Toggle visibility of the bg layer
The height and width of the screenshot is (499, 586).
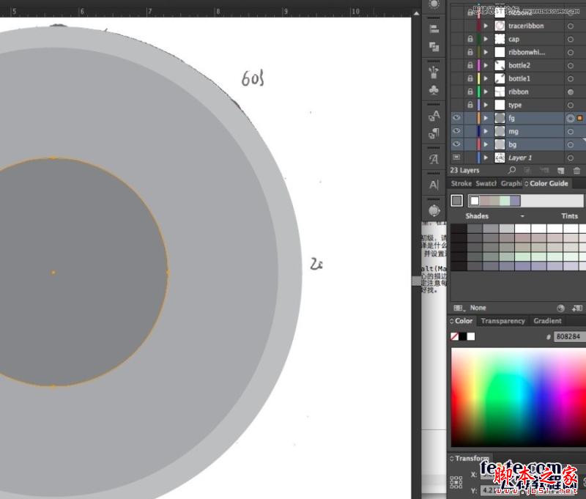[x=457, y=144]
